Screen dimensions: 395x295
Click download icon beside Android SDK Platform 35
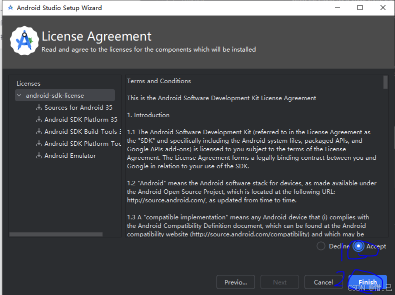39,119
